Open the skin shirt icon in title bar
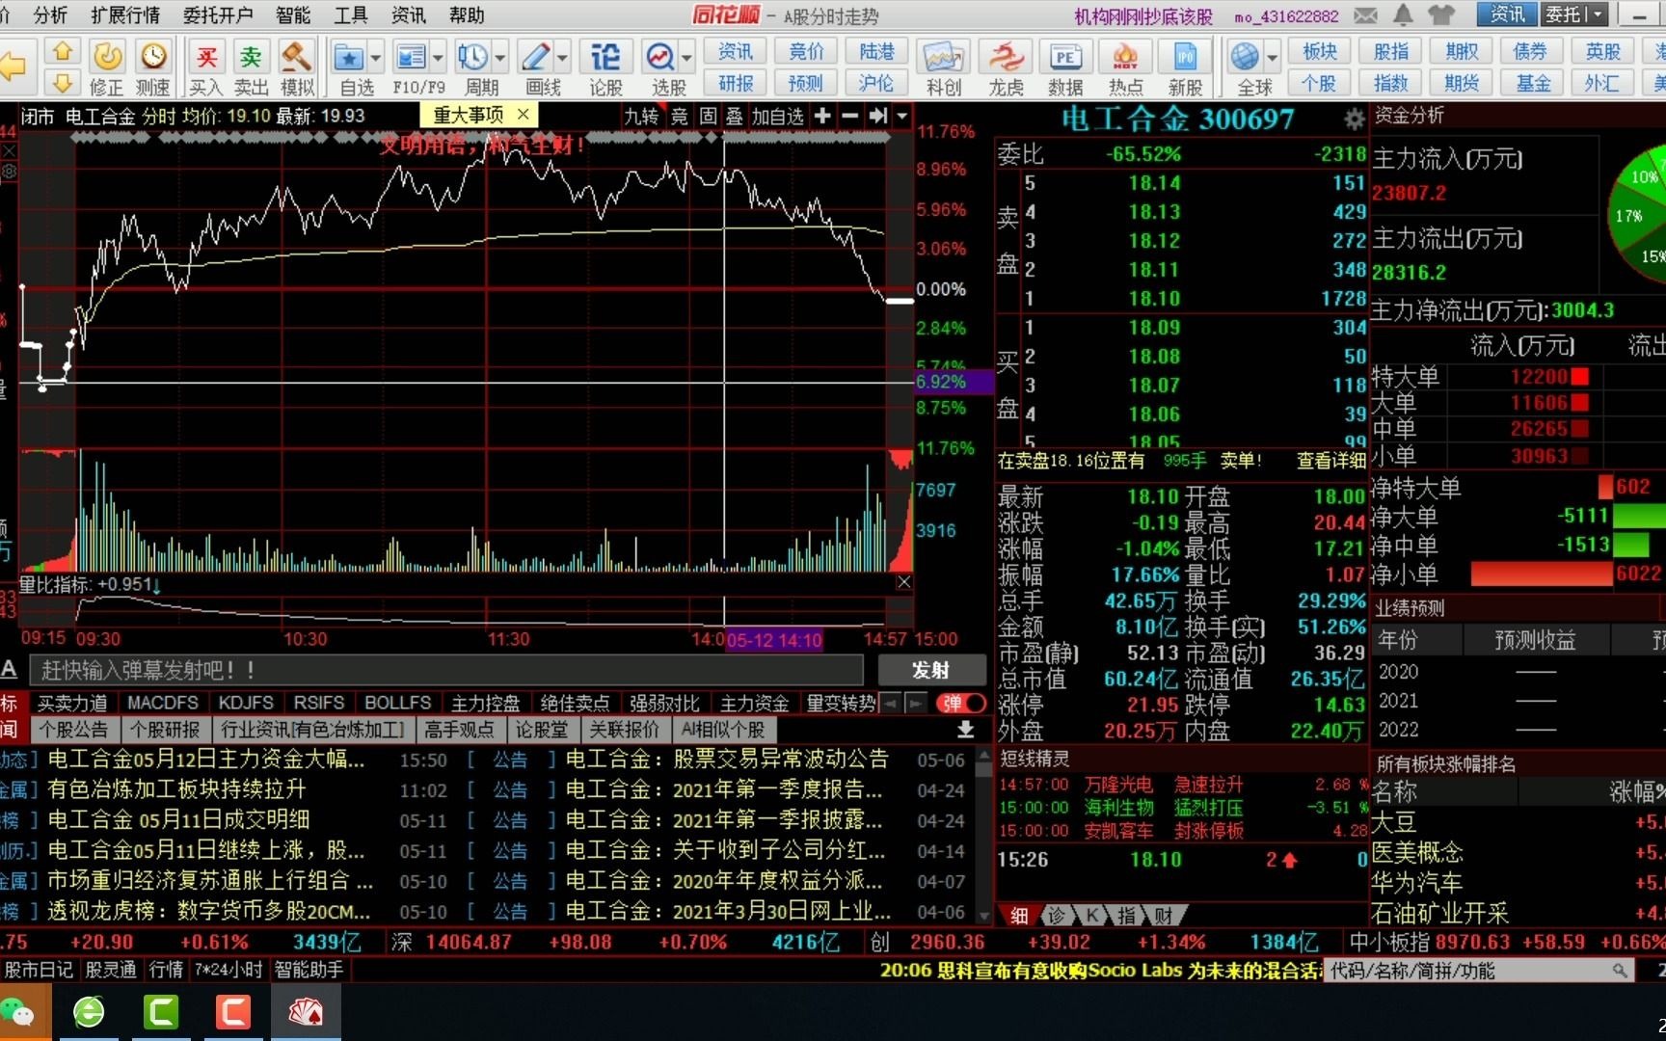The image size is (1666, 1041). click(x=1441, y=14)
